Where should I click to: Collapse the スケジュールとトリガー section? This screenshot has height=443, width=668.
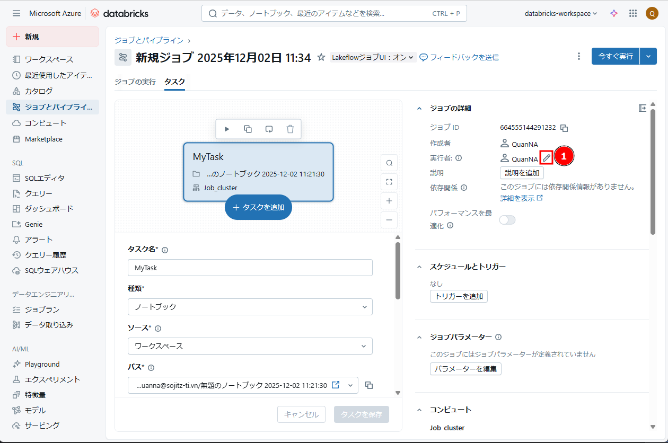tap(419, 267)
